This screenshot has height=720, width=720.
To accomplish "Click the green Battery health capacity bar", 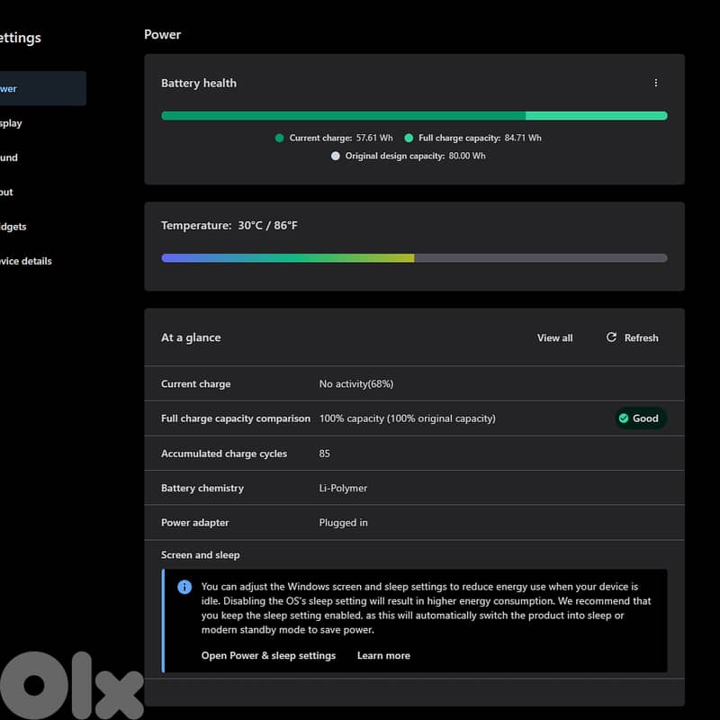I will tap(414, 116).
